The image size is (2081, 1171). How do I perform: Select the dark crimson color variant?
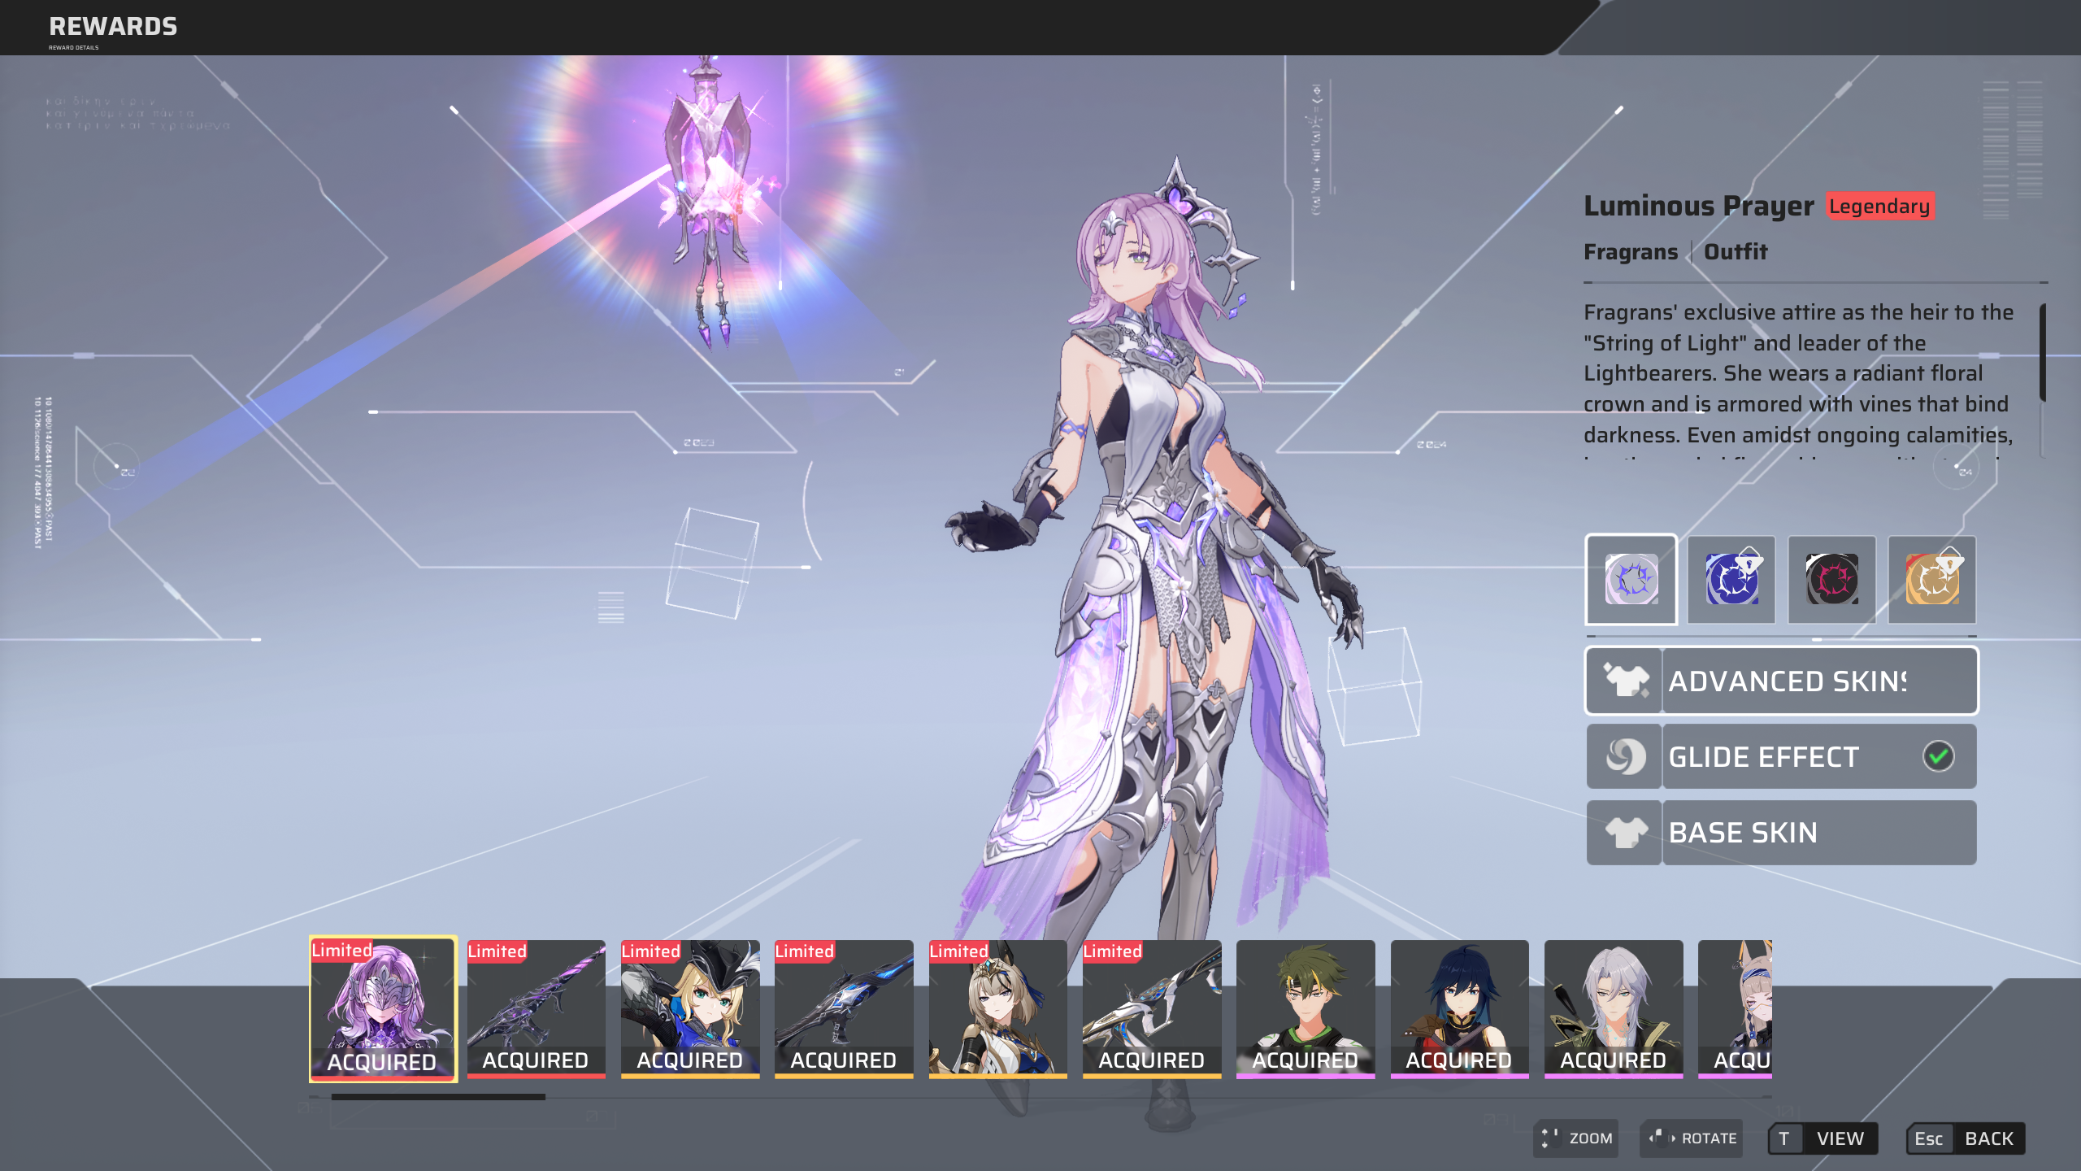click(x=1831, y=579)
